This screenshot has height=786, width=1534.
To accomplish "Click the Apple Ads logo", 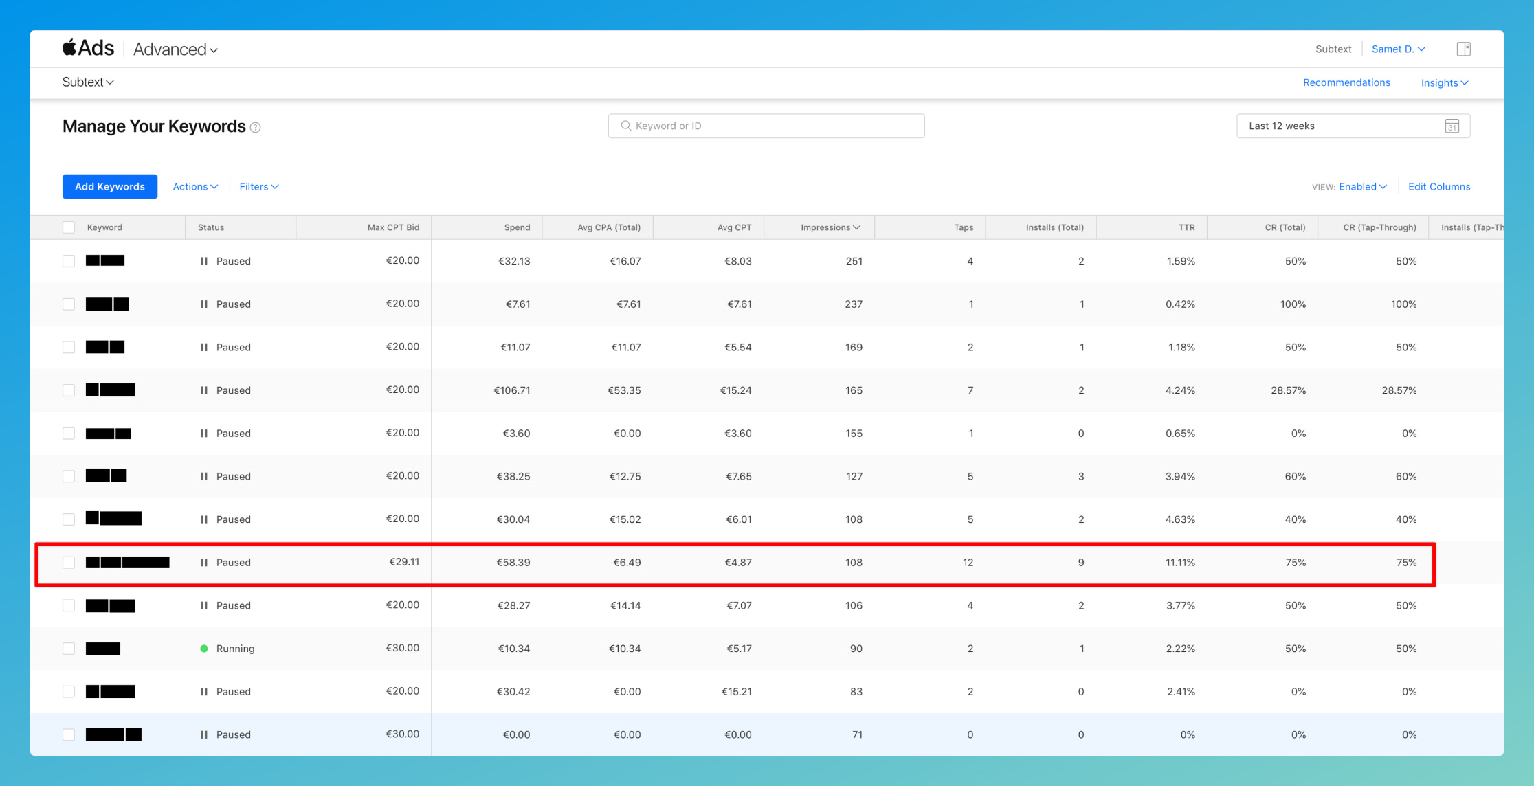I will (x=88, y=48).
